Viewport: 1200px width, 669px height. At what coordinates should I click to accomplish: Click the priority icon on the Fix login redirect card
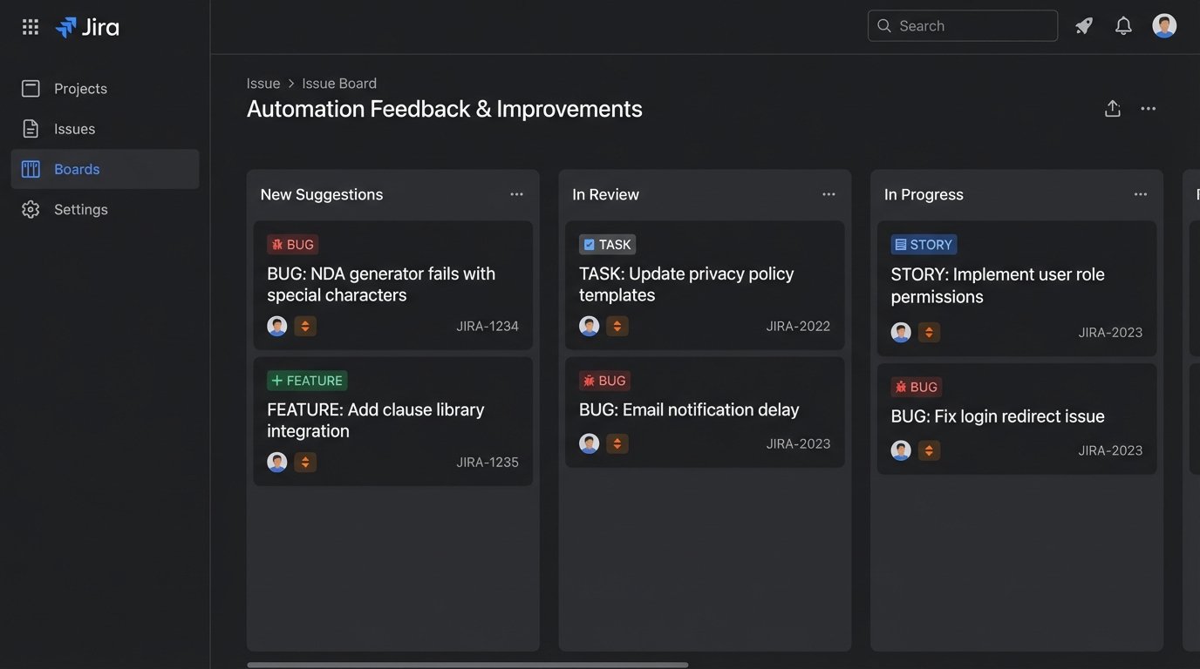929,449
